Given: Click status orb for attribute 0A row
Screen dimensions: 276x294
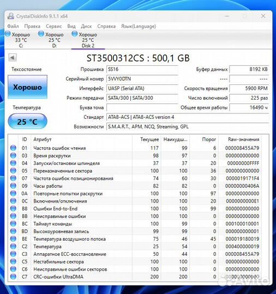Looking at the screenshot, I should pos(13,193).
